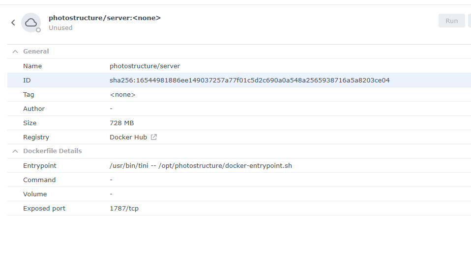Select the Command row label
Screen dimensions: 471x267
pos(39,180)
